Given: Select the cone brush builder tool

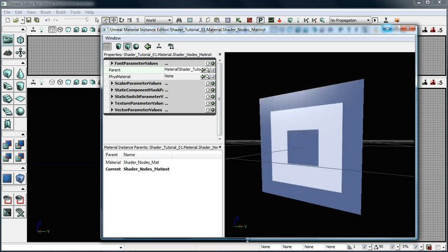Looking at the screenshot, I should coord(20,73).
